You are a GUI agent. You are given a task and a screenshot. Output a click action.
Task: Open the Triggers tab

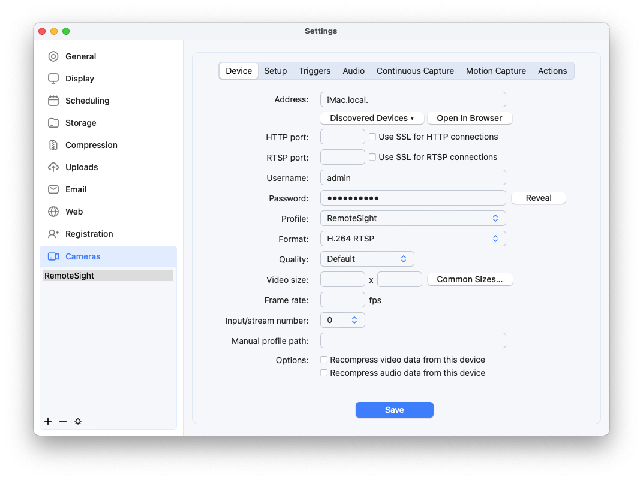pos(314,71)
